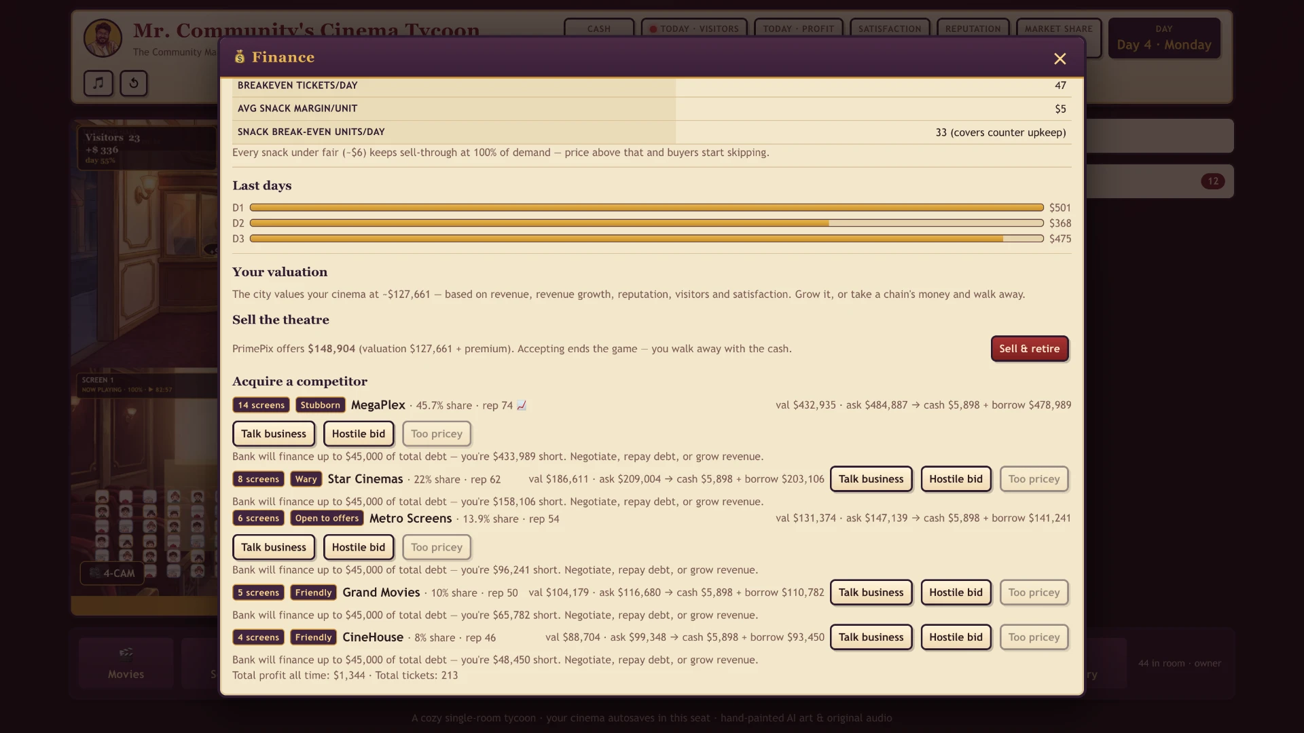This screenshot has height=733, width=1304.
Task: Click the Screen 1 now playing label
Action: pyautogui.click(x=127, y=384)
